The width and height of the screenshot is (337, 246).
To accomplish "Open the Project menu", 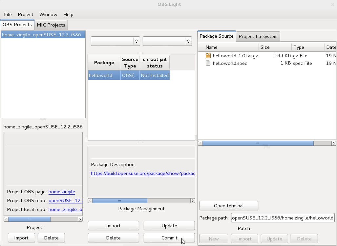I will pyautogui.click(x=26, y=14).
